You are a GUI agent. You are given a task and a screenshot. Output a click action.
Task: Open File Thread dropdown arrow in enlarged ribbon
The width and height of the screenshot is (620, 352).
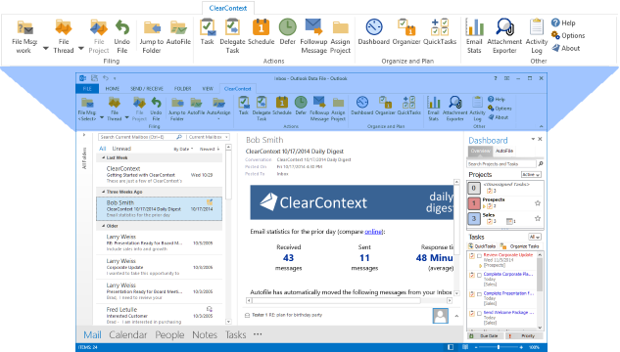(81, 49)
